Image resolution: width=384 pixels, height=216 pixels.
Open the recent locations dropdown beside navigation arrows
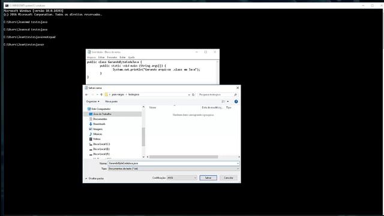click(97, 95)
